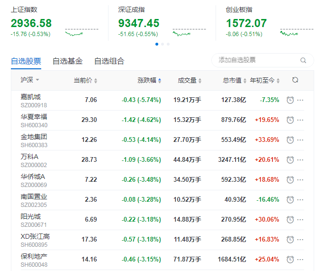Switch to 自选股票 tab
The height and width of the screenshot is (271, 326).
point(26,61)
